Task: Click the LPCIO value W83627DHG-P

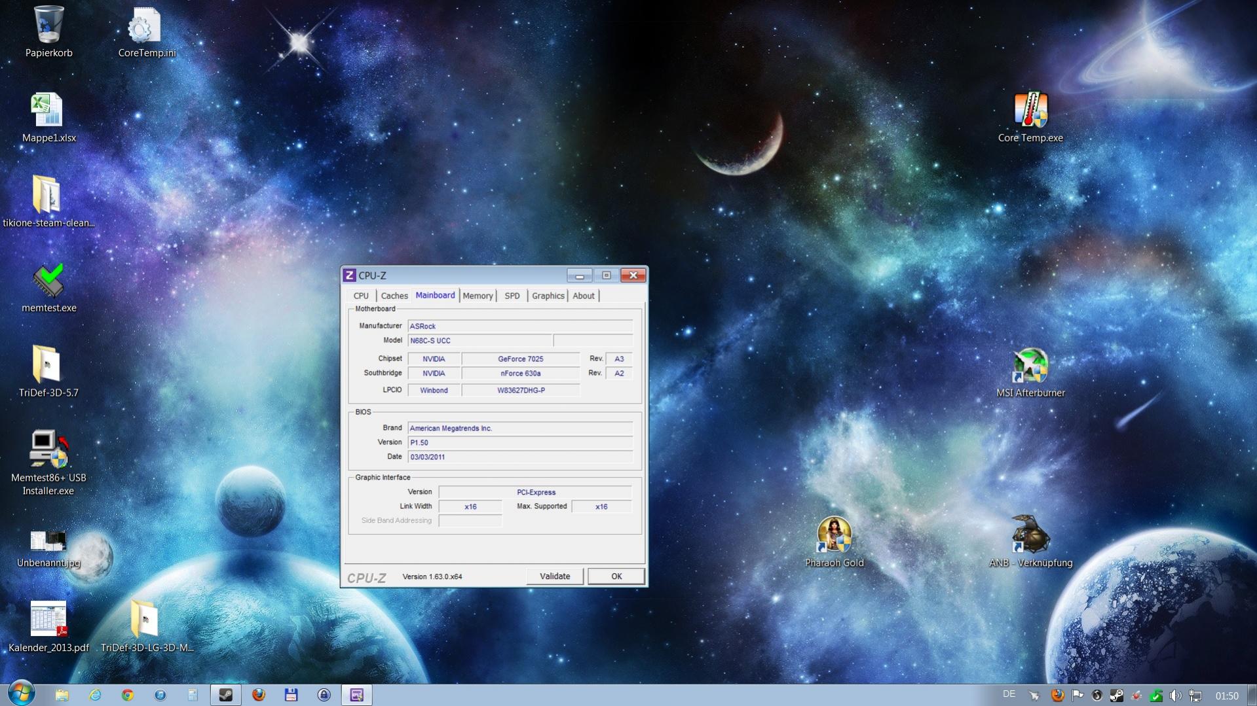Action: pyautogui.click(x=521, y=390)
